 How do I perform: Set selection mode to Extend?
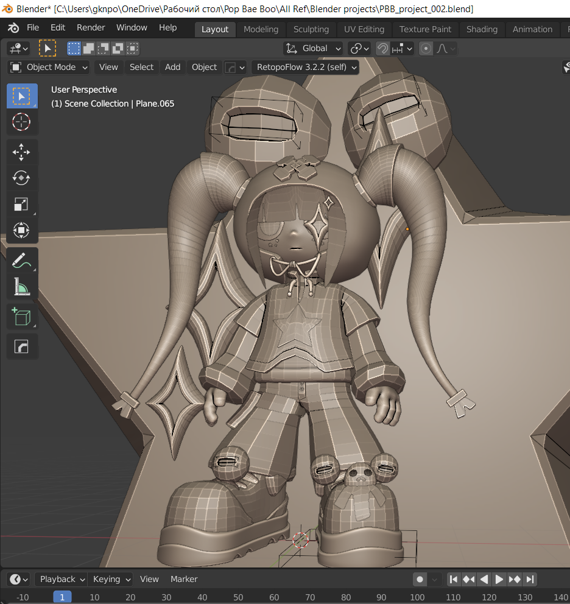coord(88,49)
